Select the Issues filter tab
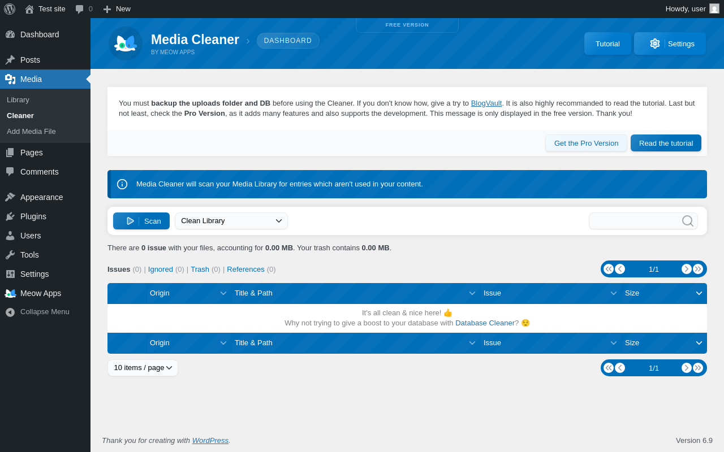 [119, 270]
